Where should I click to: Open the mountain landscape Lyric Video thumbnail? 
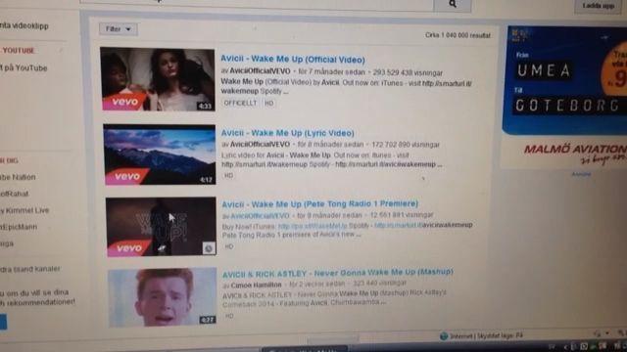point(160,154)
